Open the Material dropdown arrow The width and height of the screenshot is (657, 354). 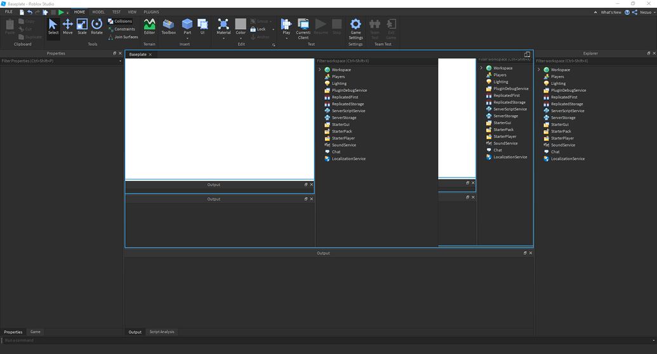[x=223, y=38]
